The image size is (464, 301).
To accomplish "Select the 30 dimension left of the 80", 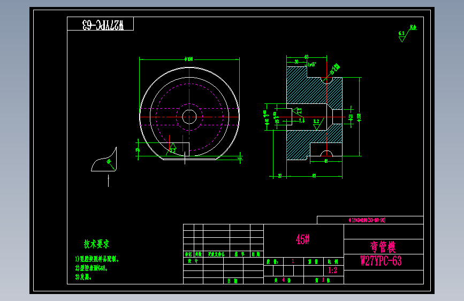I will click(280, 176).
